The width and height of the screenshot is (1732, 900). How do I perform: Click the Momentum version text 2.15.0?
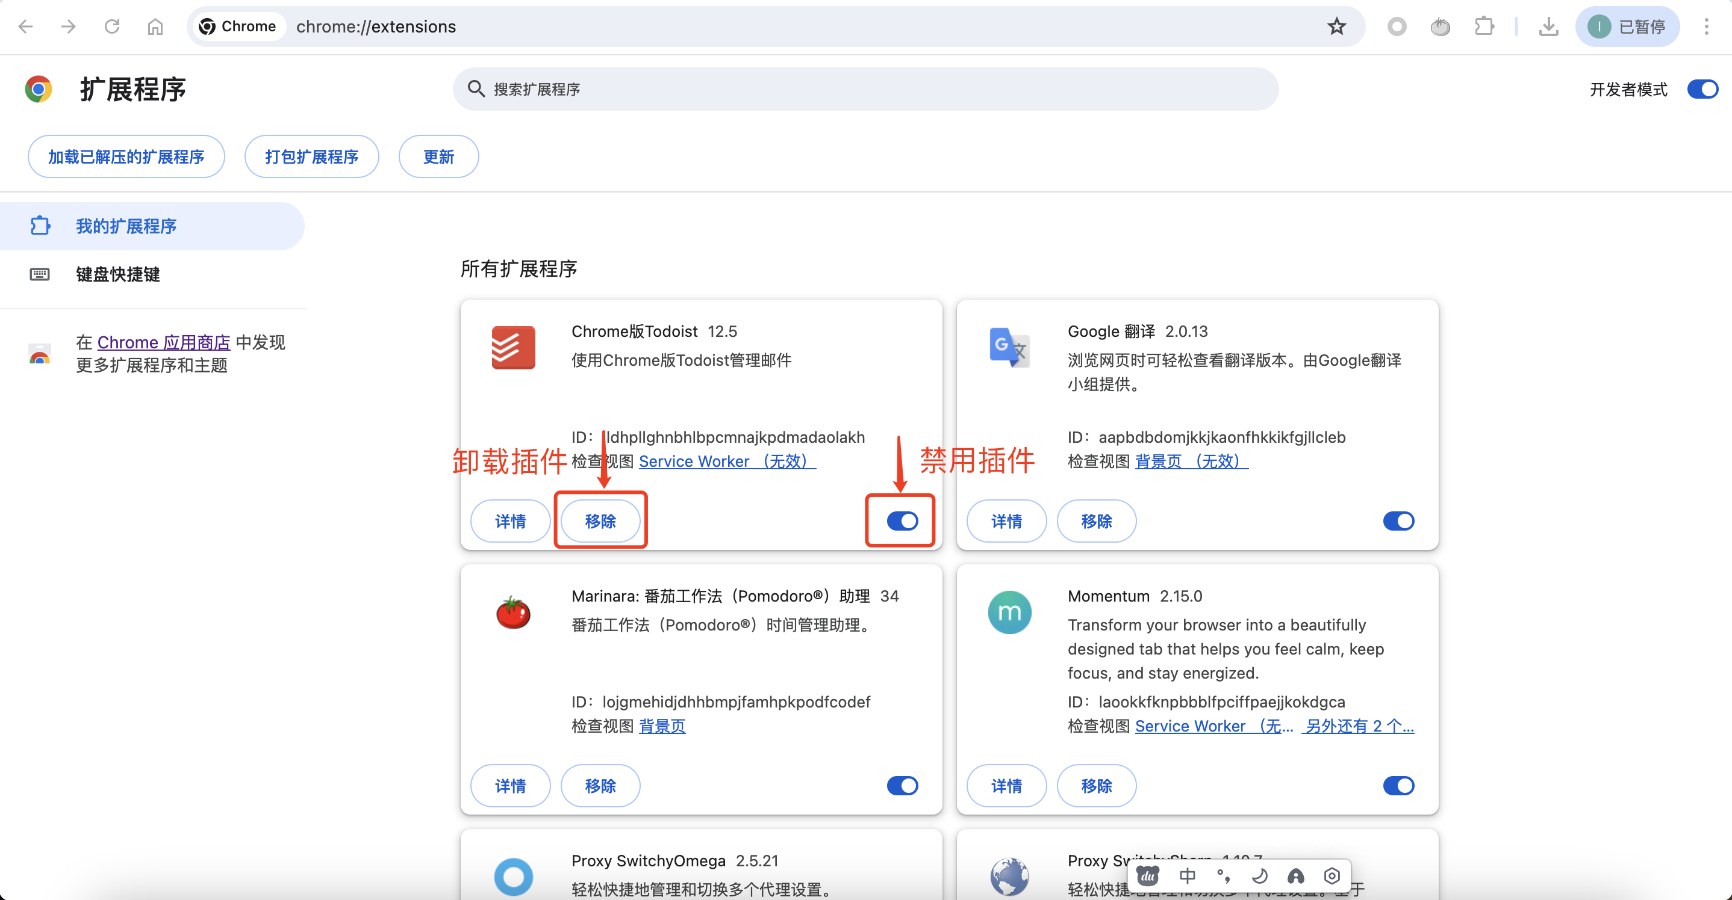(x=1181, y=596)
